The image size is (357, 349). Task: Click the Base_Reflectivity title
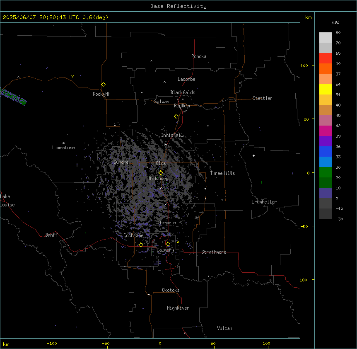[x=178, y=6]
